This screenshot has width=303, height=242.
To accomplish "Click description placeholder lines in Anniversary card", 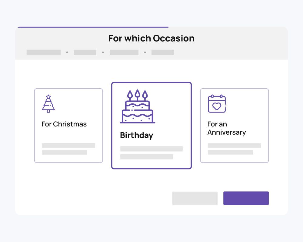I will (234, 149).
